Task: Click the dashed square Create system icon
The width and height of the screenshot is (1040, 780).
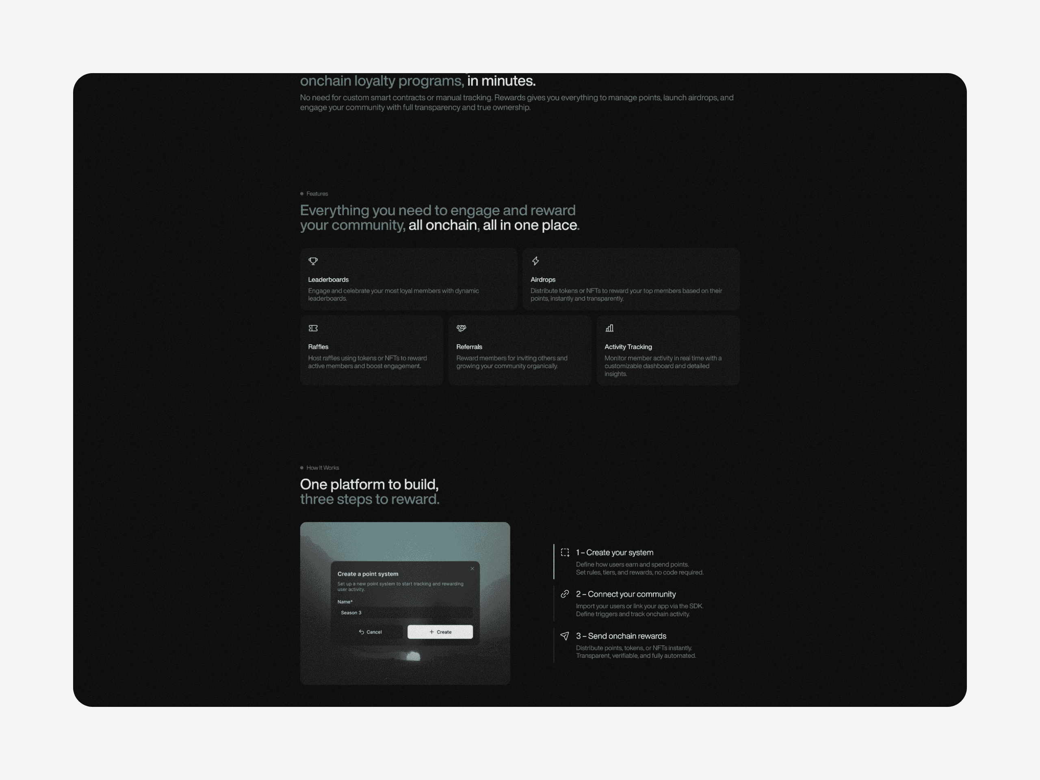Action: click(565, 552)
